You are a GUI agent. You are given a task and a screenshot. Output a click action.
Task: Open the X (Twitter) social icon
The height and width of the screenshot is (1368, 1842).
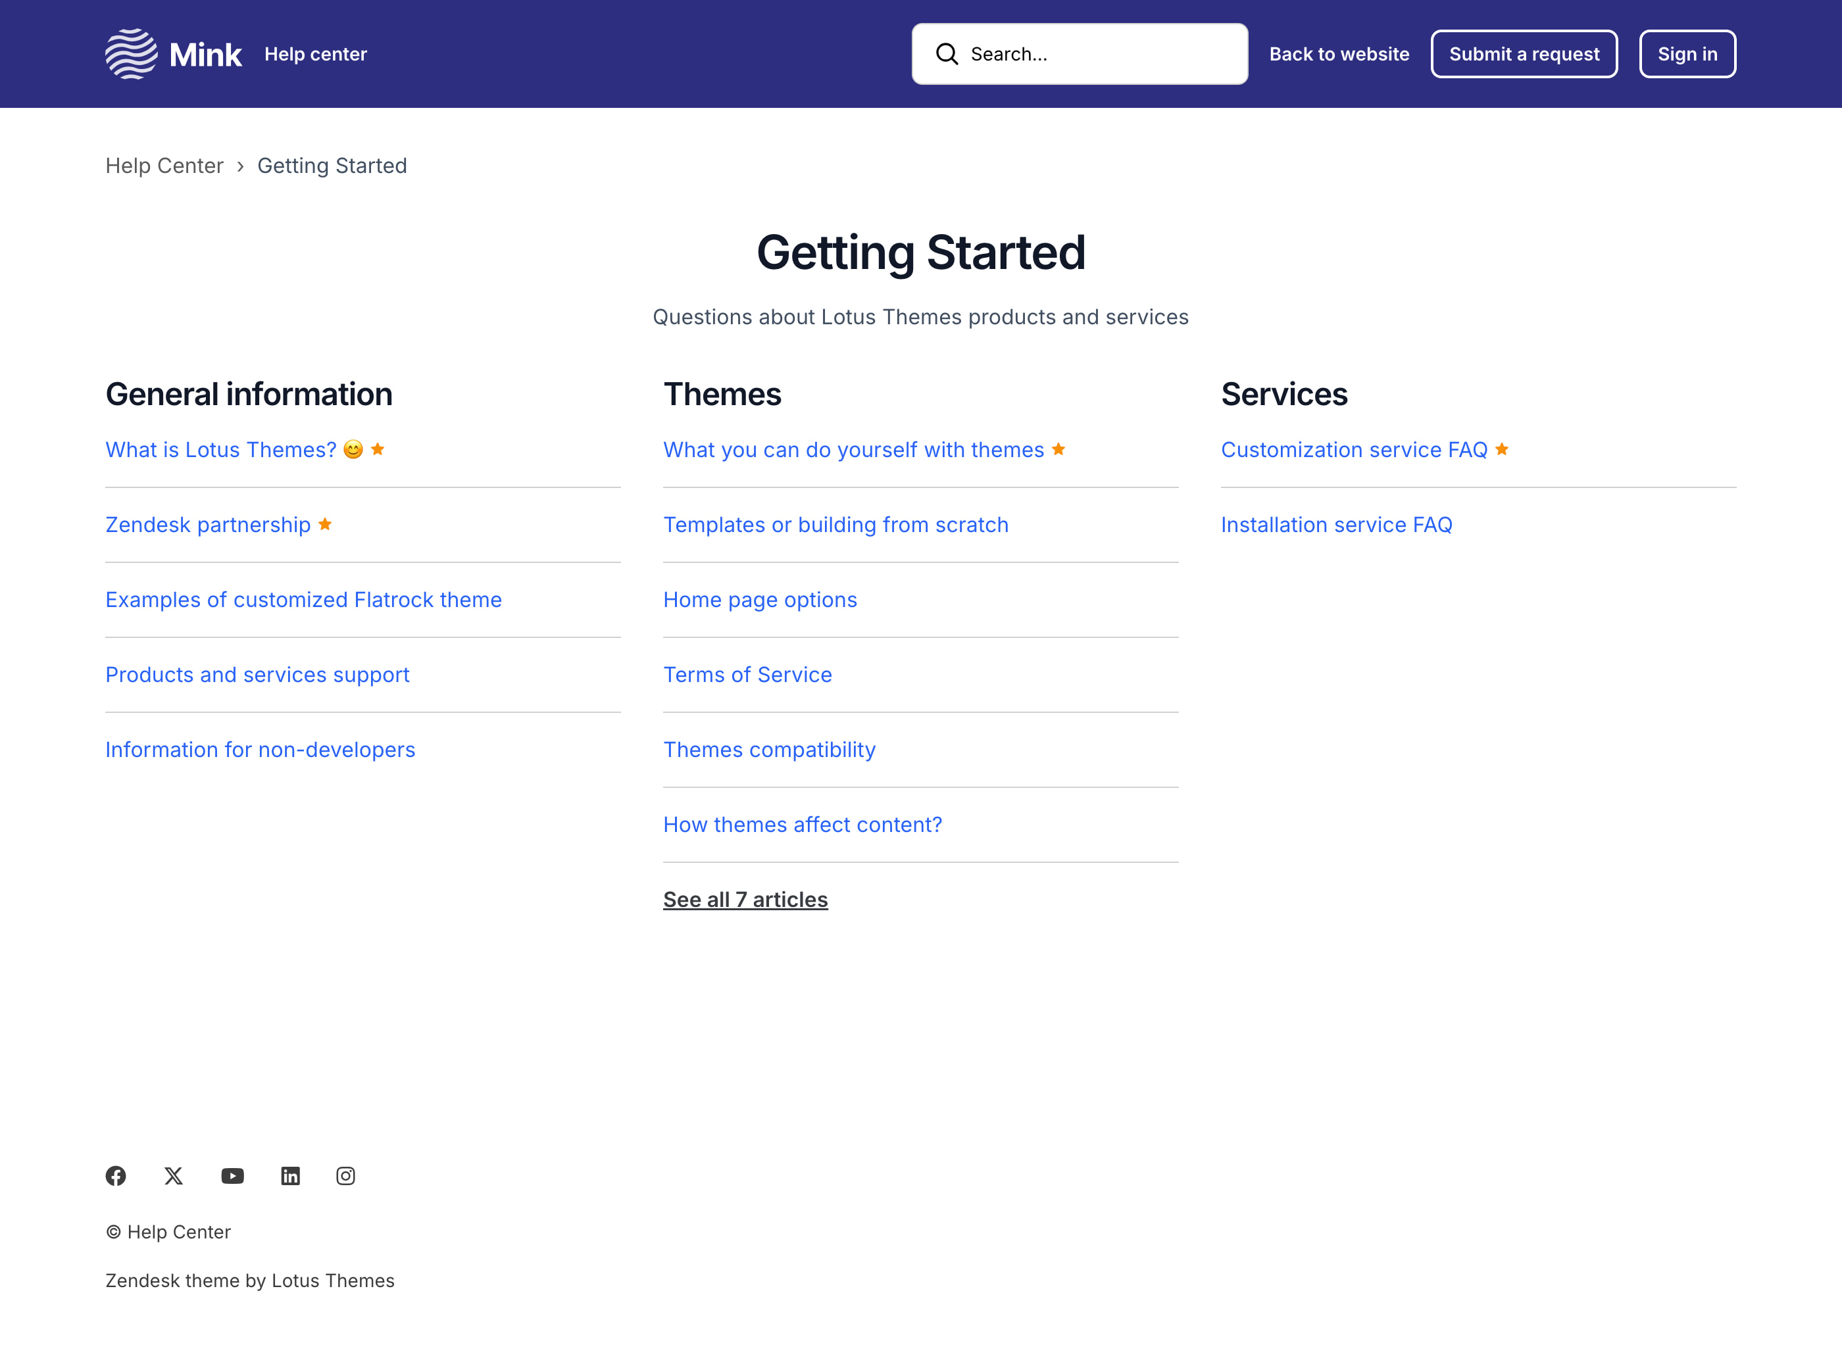coord(173,1176)
